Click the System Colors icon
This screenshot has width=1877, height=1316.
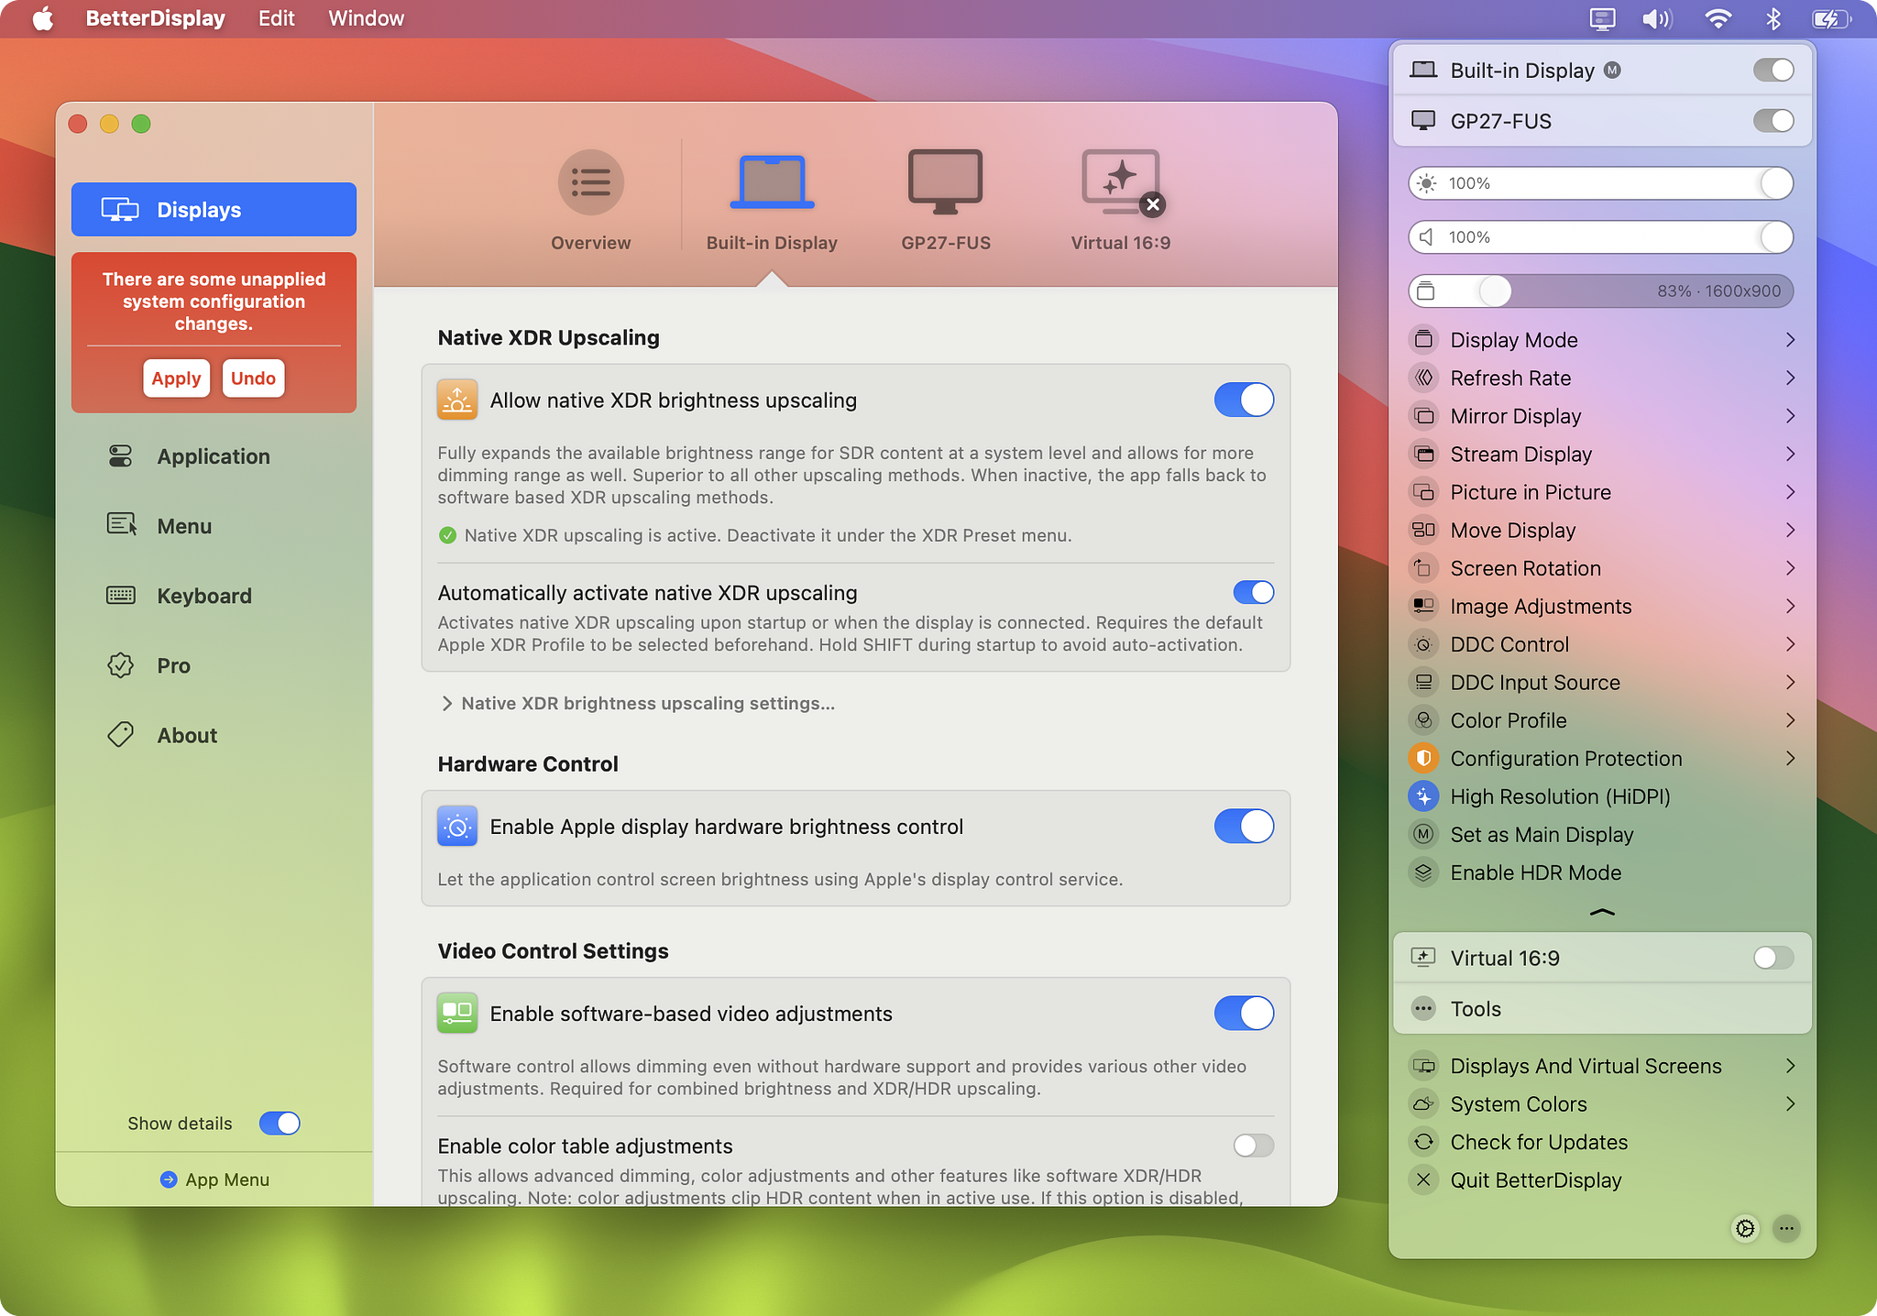coord(1423,1103)
